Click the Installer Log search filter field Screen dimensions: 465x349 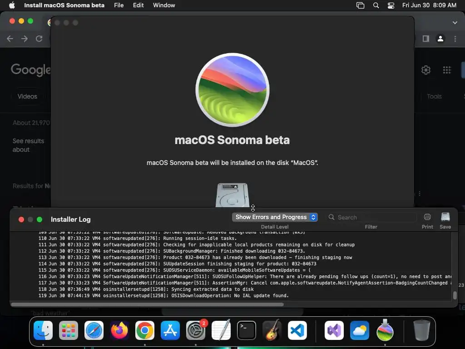[x=371, y=217]
